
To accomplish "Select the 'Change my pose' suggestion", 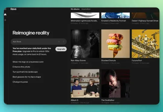I will pyautogui.click(x=20, y=82).
